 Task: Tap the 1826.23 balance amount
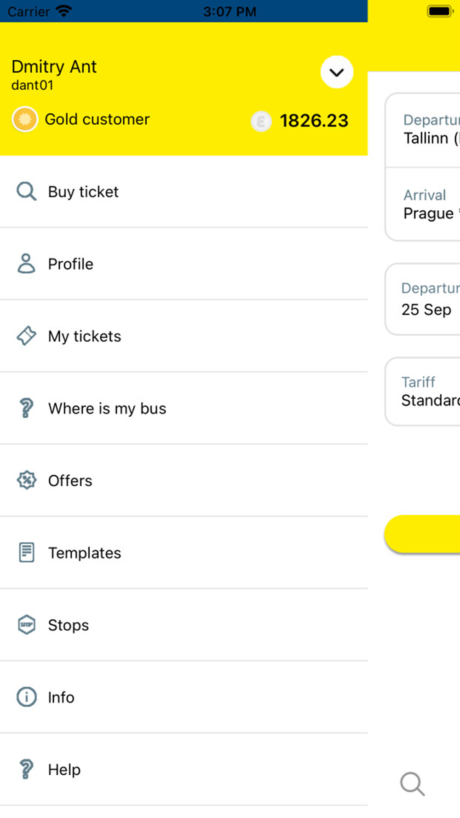coord(314,121)
